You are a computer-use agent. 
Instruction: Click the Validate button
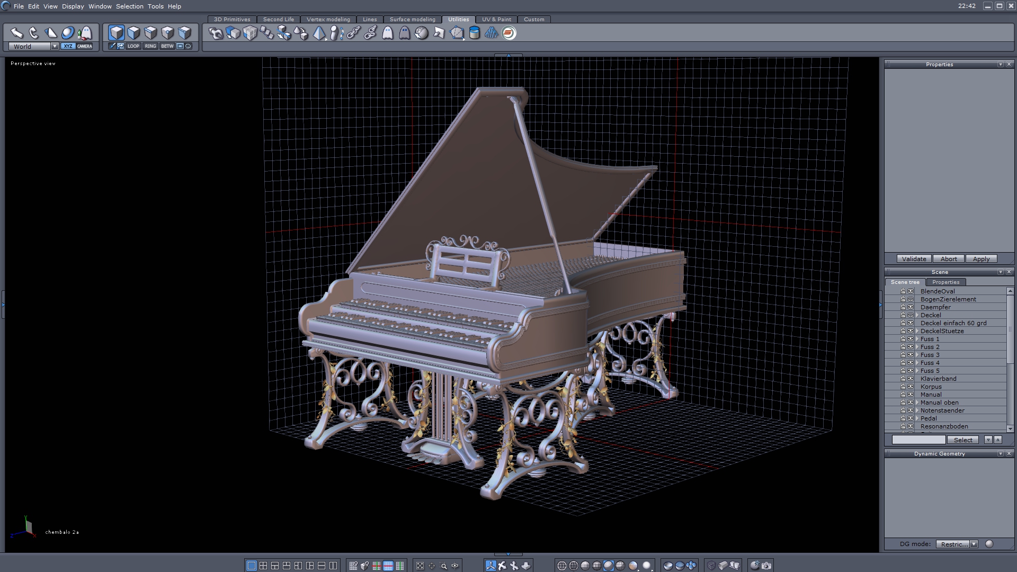point(914,259)
